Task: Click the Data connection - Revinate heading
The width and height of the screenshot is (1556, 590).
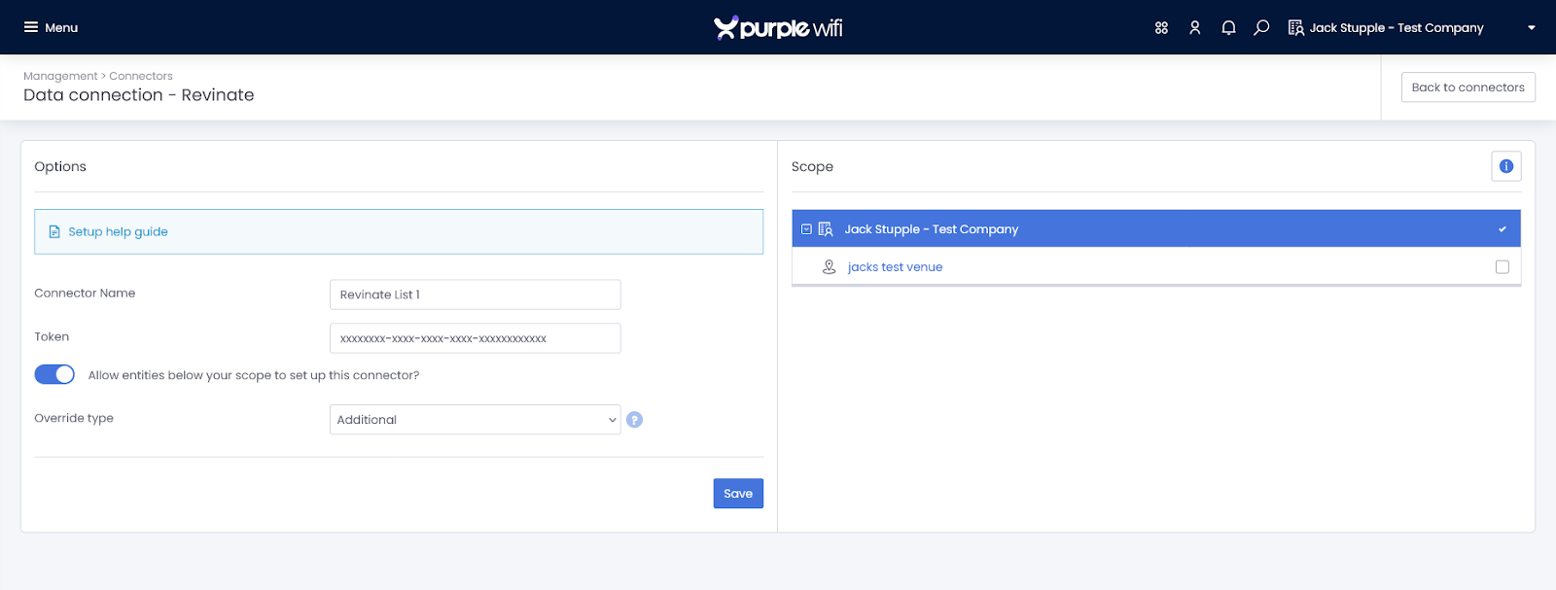Action: [139, 95]
